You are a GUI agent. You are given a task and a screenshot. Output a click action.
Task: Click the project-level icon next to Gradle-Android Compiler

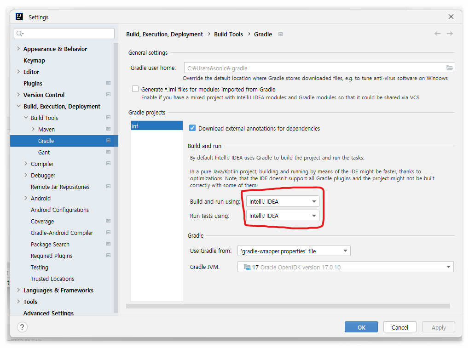tap(108, 233)
